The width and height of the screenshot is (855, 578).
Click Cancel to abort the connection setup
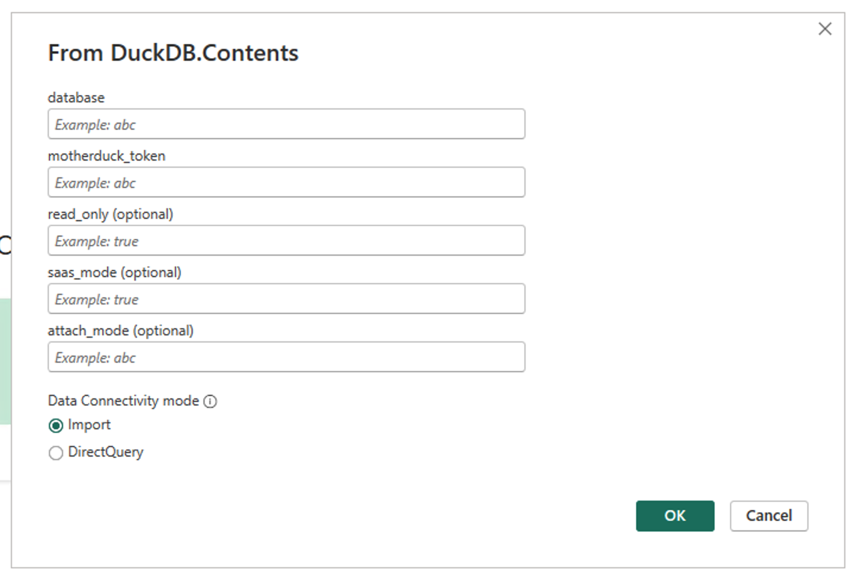[768, 516]
